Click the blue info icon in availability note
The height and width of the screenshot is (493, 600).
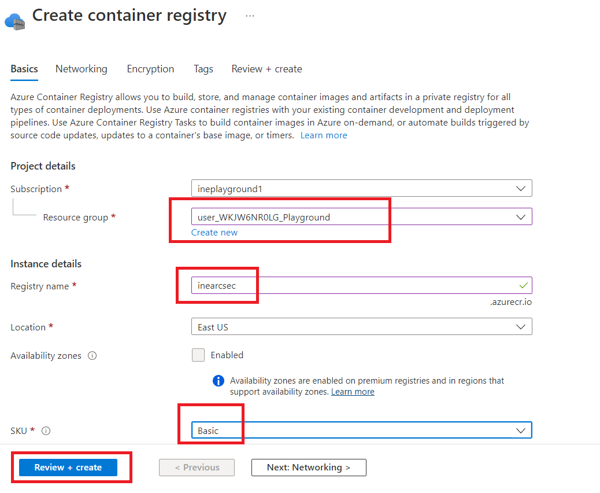(x=218, y=381)
